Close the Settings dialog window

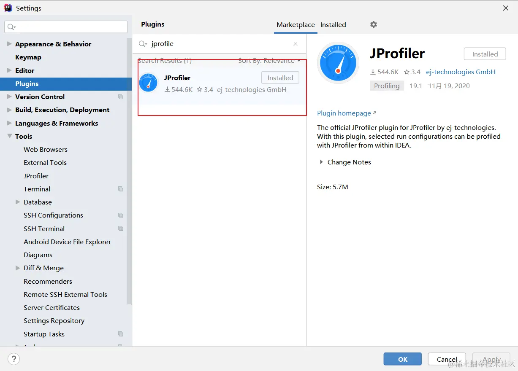pos(506,8)
